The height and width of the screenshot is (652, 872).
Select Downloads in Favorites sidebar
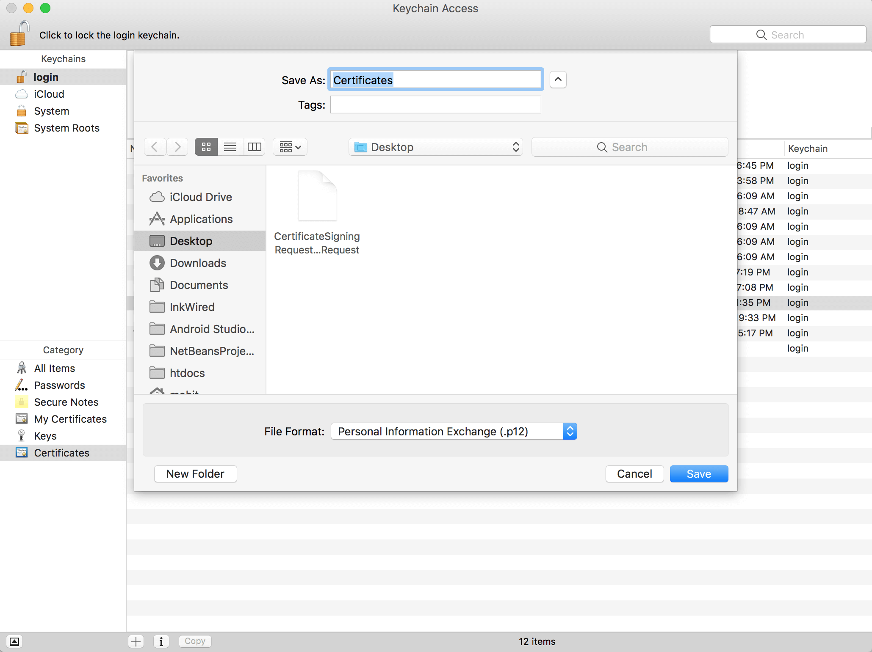coord(198,263)
